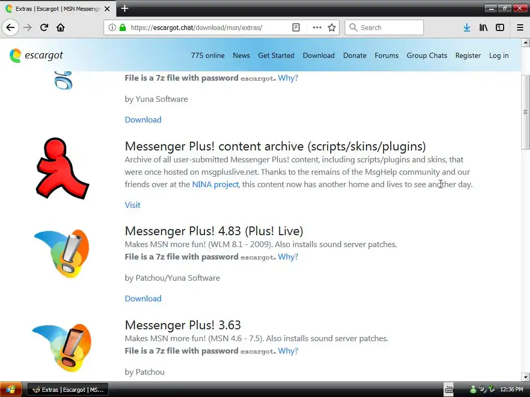Open Get Started in nav
This screenshot has height=397, width=530.
tap(276, 55)
